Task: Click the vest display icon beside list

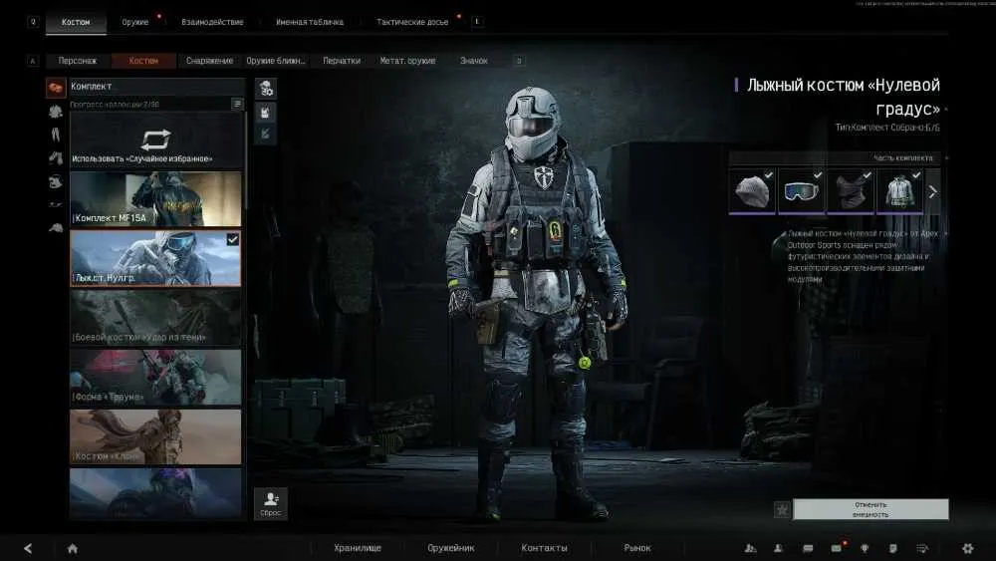Action: point(266,113)
